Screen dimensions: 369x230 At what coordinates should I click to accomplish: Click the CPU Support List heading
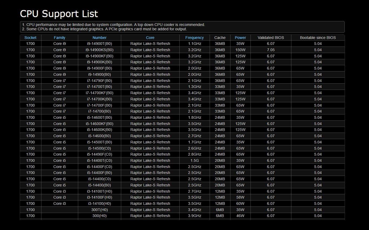pyautogui.click(x=59, y=14)
